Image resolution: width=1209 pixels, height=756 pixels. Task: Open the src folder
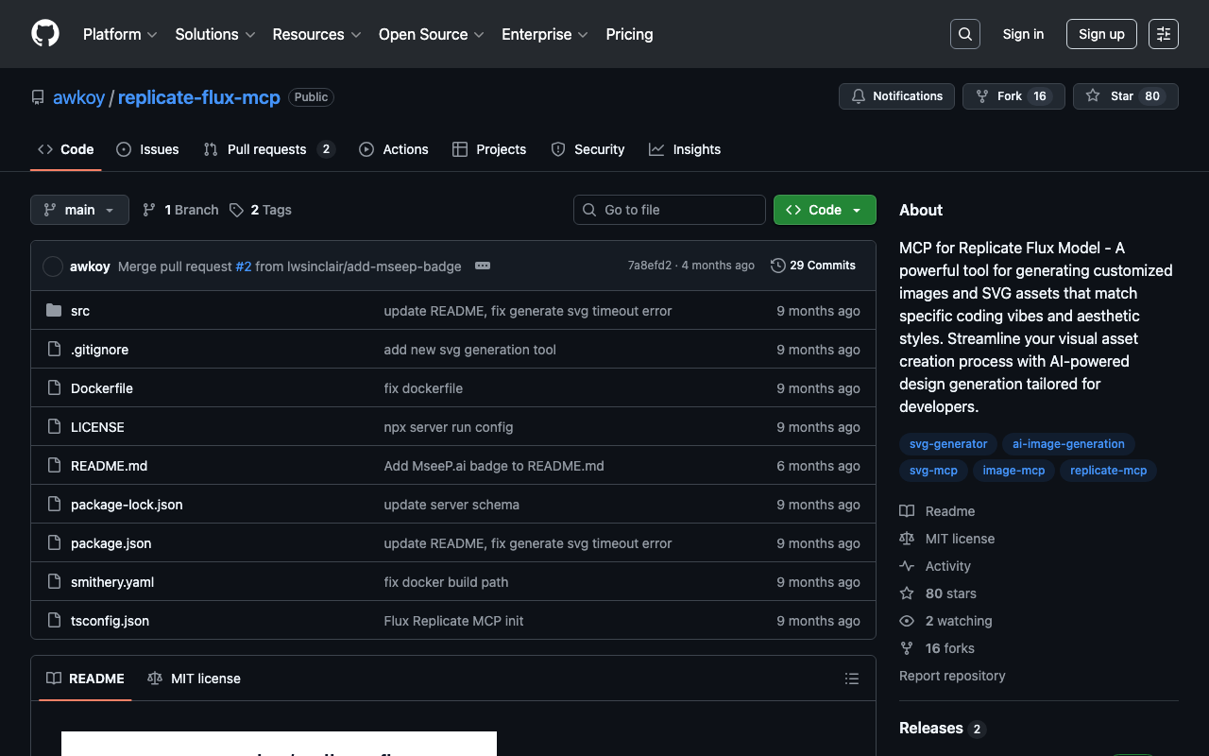tap(80, 311)
